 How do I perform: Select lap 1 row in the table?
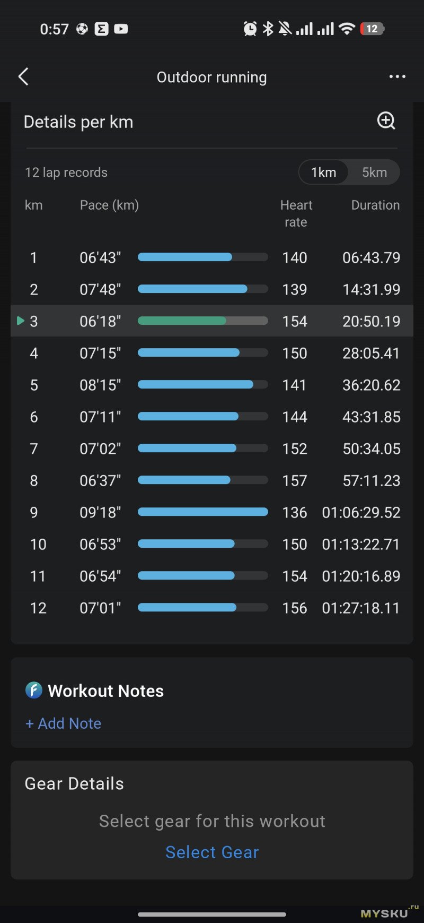point(212,257)
